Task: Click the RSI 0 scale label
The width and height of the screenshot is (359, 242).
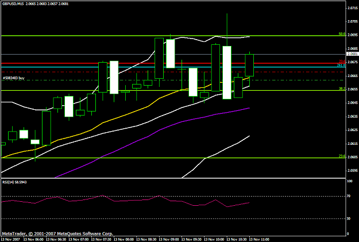Action: pyautogui.click(x=348, y=234)
